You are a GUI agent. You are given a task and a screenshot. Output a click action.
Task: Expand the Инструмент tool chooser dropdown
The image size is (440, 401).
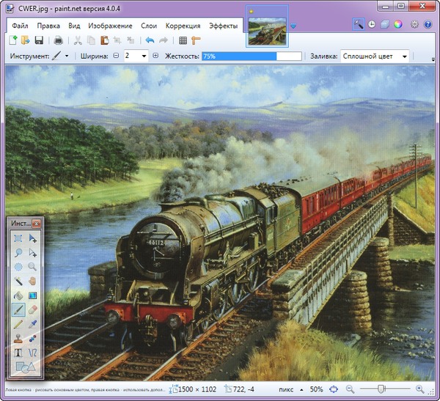[67, 56]
